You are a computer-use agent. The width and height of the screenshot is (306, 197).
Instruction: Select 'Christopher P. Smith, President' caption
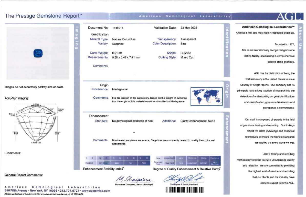pos(184,184)
